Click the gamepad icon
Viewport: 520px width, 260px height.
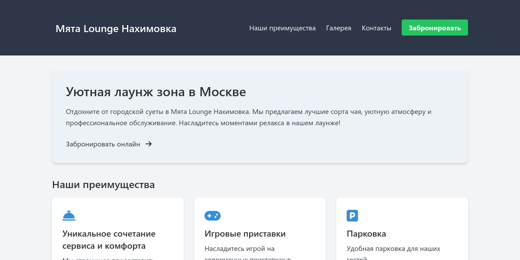click(212, 215)
